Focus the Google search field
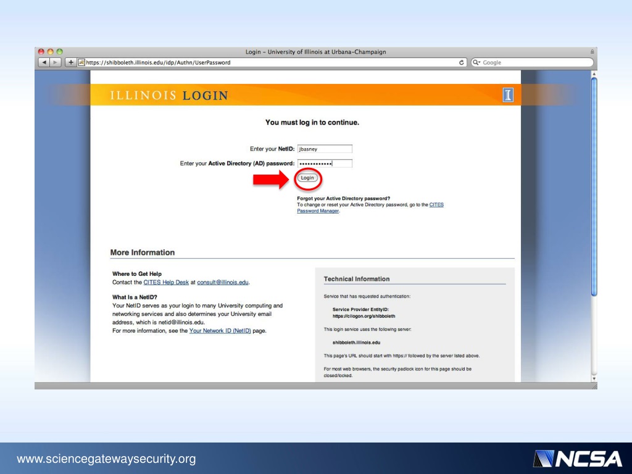This screenshot has width=632, height=474. tap(533, 62)
